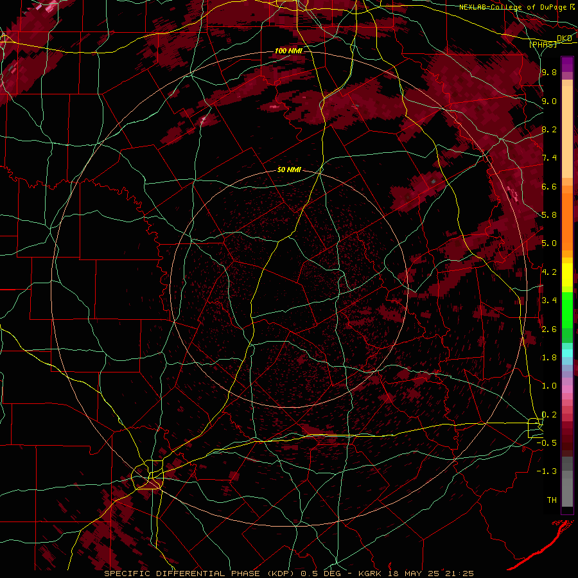Click the 5.8 color scale value
The height and width of the screenshot is (578, 578).
tap(549, 215)
